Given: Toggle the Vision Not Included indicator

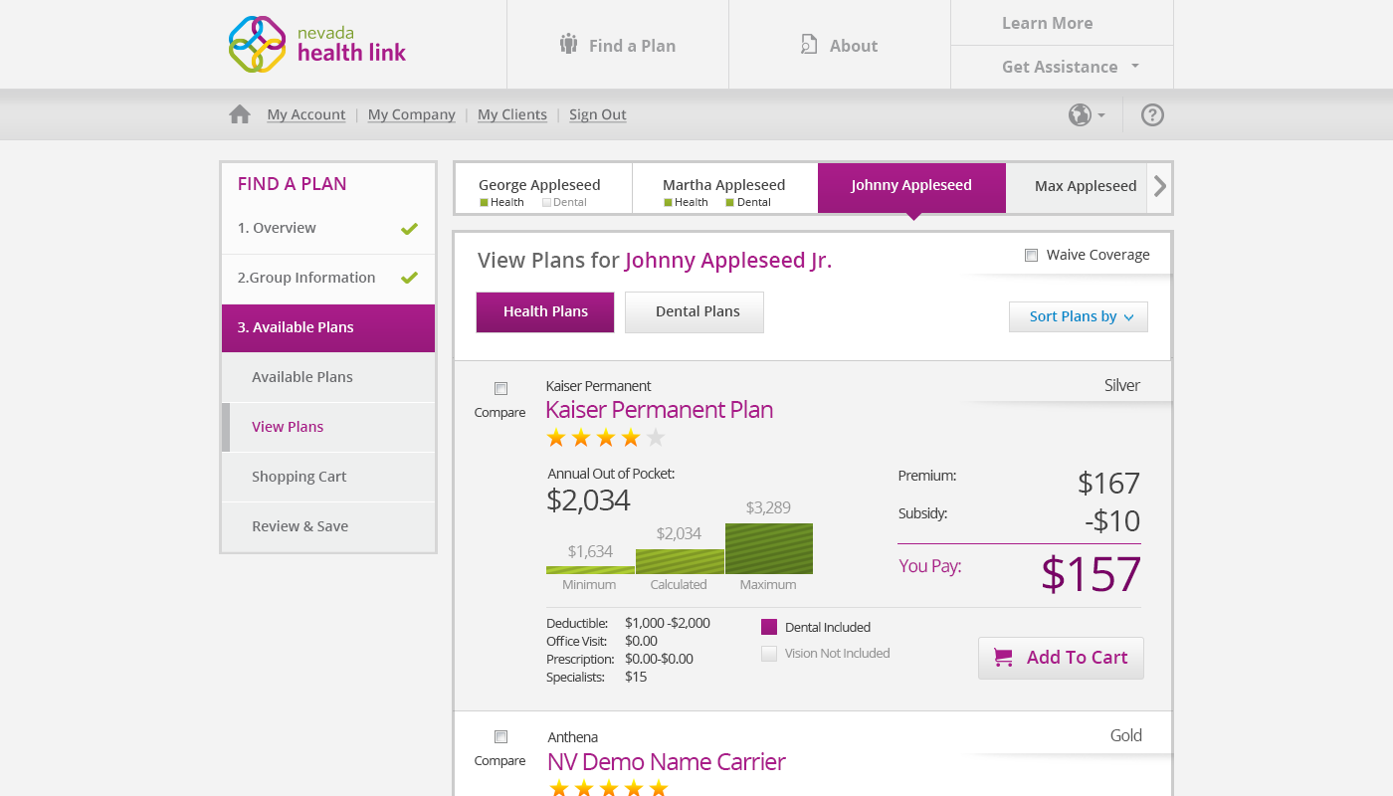Looking at the screenshot, I should 769,654.
